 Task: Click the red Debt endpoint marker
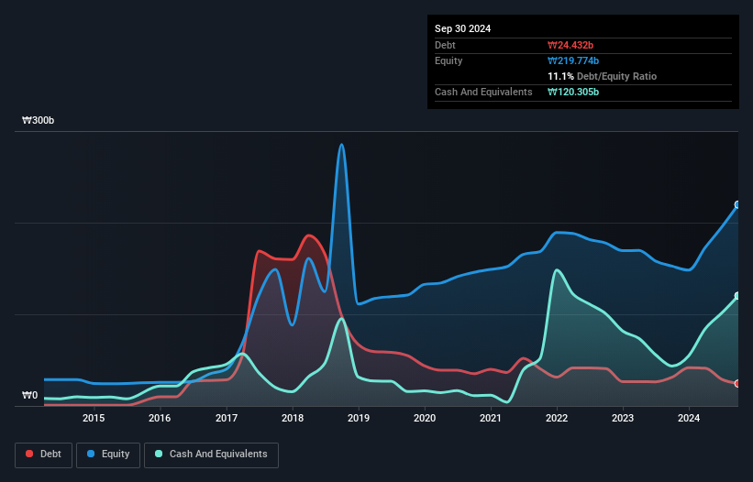coord(738,384)
